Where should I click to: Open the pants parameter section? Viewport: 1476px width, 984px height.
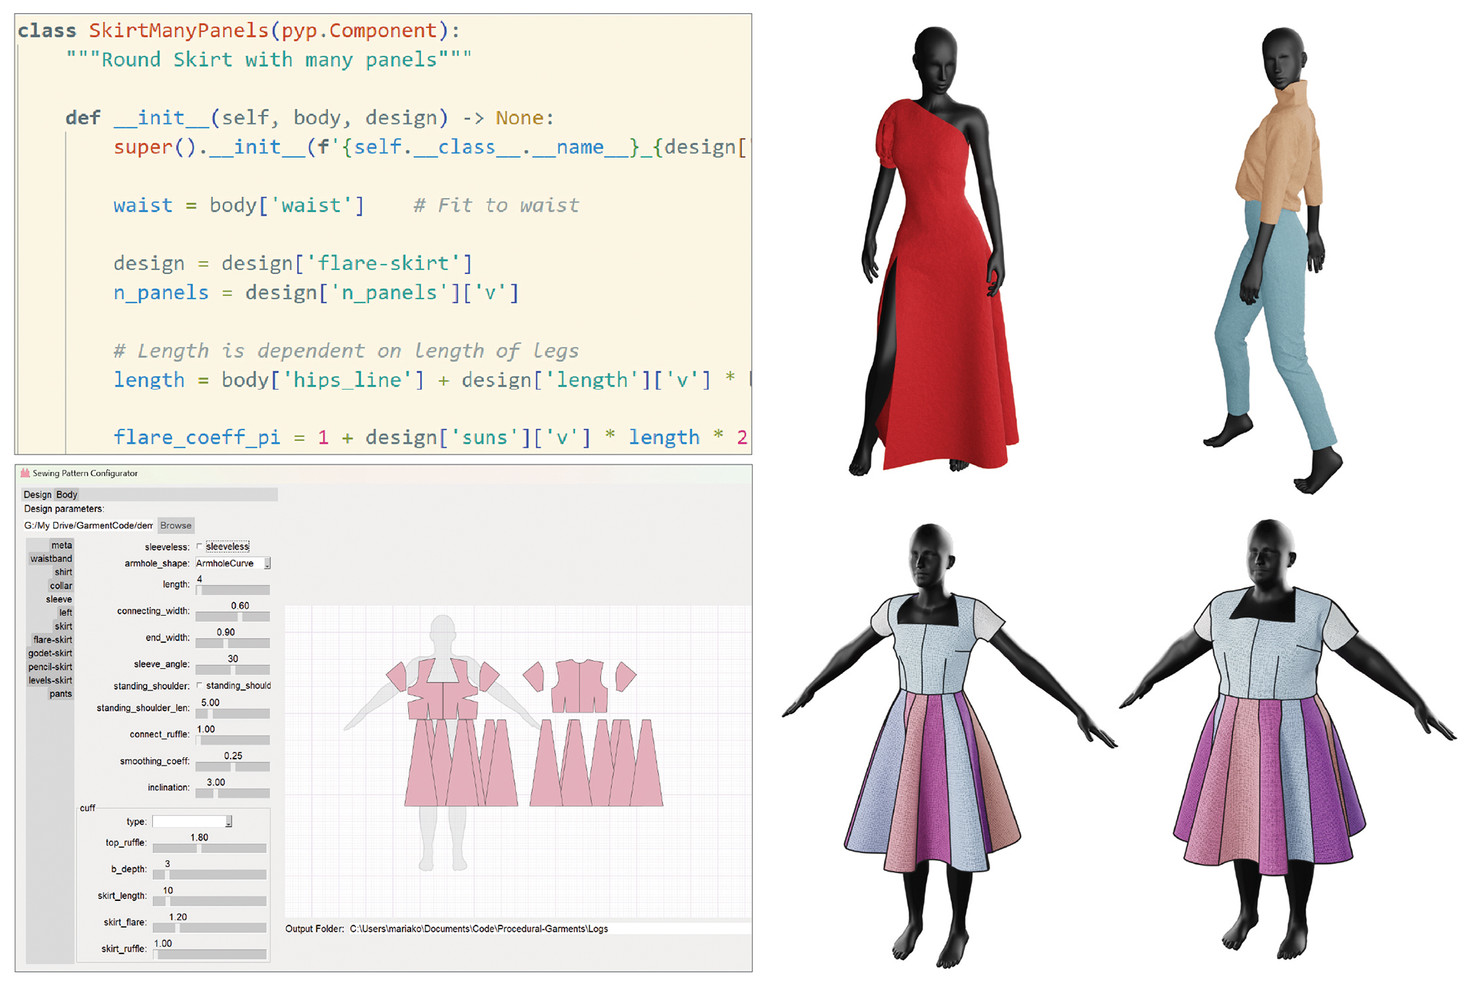coord(60,694)
